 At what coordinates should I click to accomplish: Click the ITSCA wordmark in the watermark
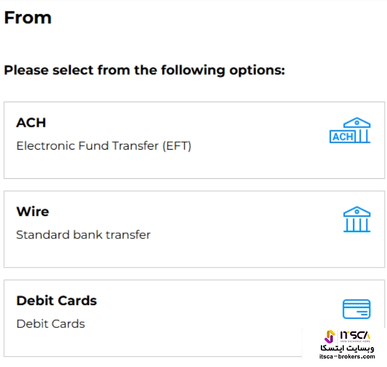(355, 335)
